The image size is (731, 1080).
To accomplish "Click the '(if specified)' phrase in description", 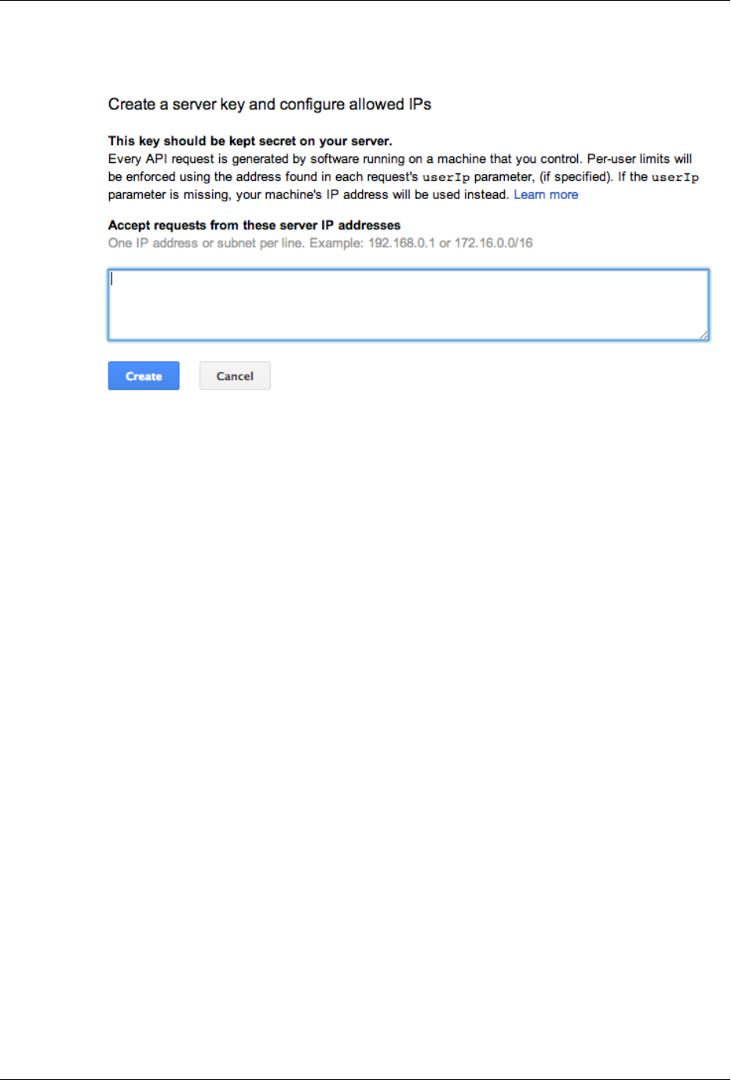I will point(576,176).
